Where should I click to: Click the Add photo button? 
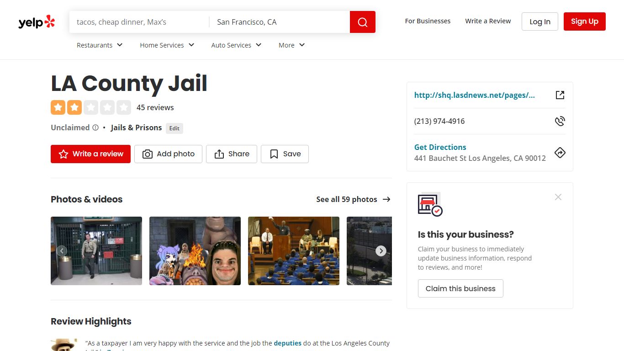[168, 154]
